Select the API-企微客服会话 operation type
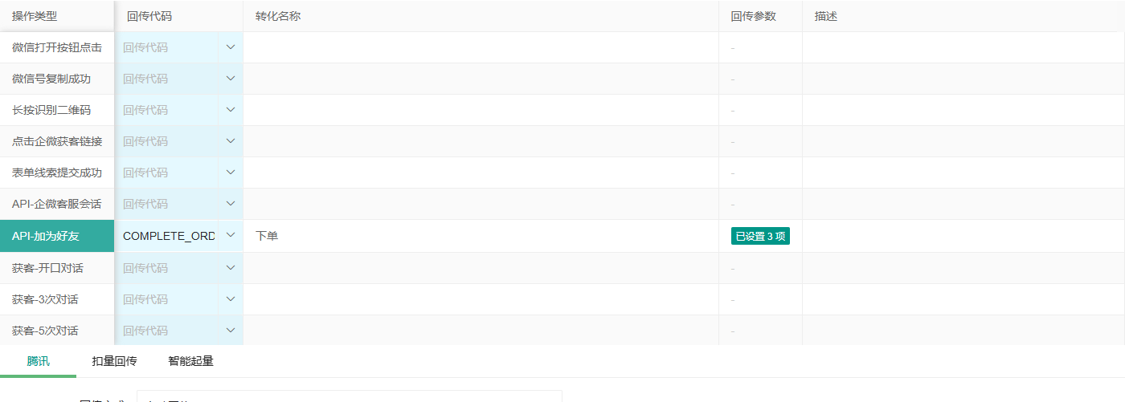1125x402 pixels. 57,204
